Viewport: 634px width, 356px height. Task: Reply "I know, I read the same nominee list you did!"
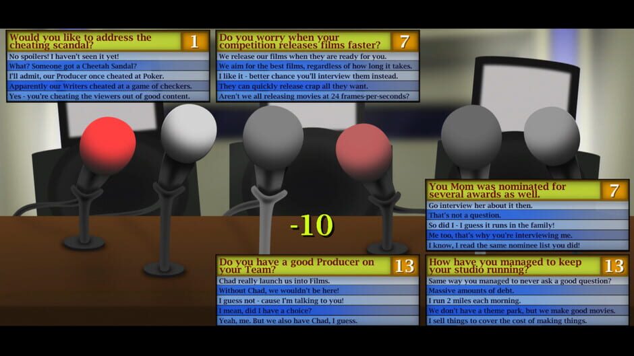click(x=527, y=246)
